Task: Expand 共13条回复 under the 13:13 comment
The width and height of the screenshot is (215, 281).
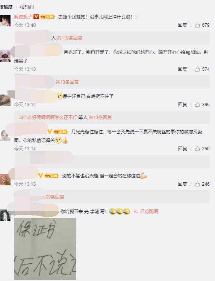Action: tap(67, 82)
